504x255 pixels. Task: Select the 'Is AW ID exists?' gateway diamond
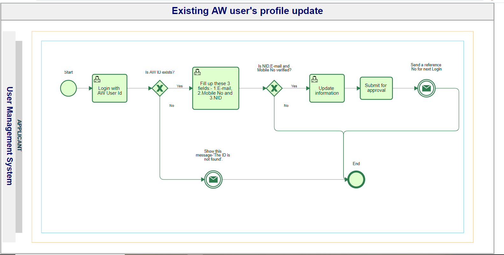pos(160,88)
